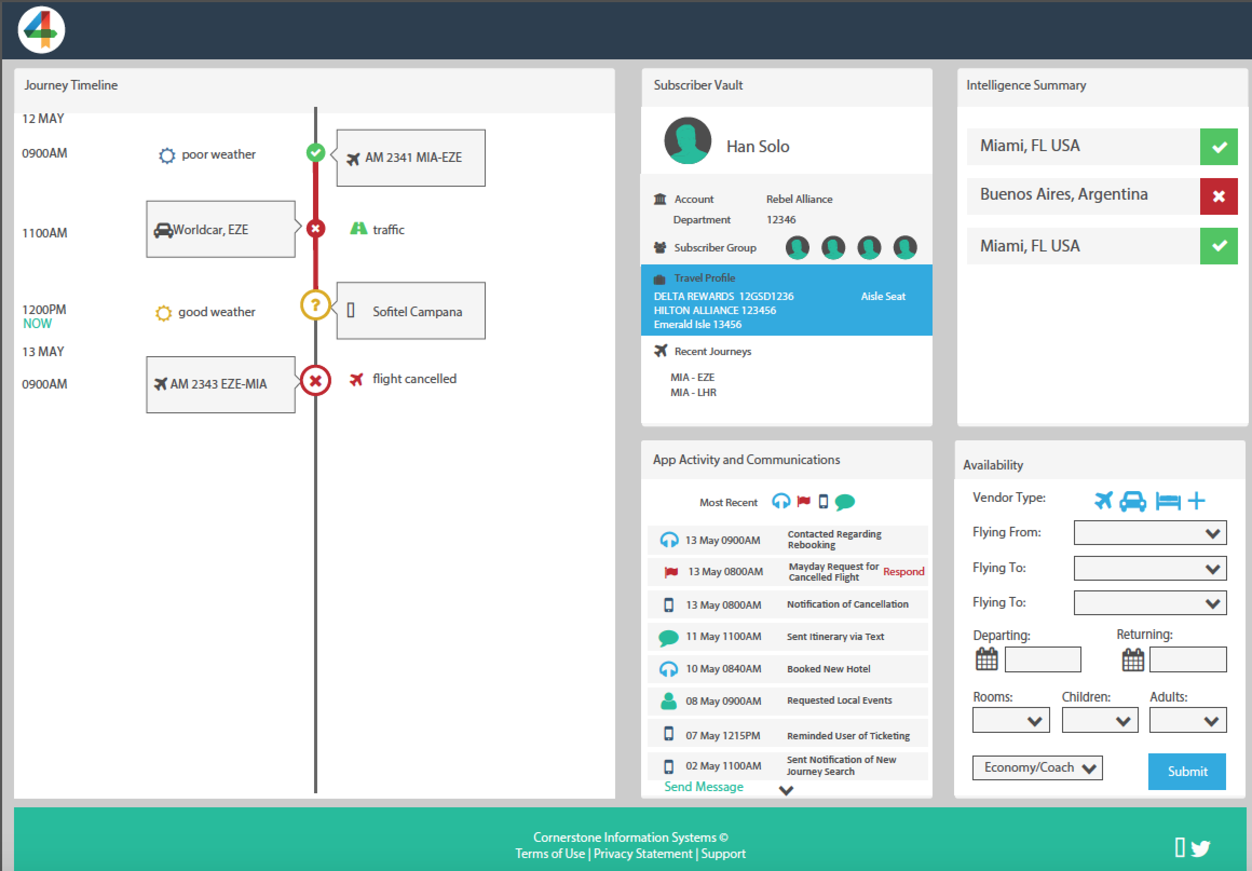This screenshot has width=1252, height=871.
Task: Select the first Subscriber Group member avatar
Action: (x=797, y=248)
